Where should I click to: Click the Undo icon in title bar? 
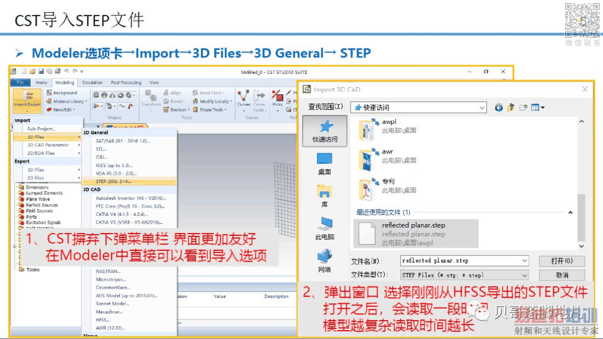[x=66, y=71]
